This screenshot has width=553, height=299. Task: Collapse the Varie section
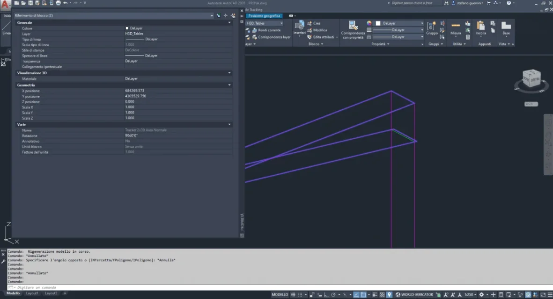tap(229, 125)
